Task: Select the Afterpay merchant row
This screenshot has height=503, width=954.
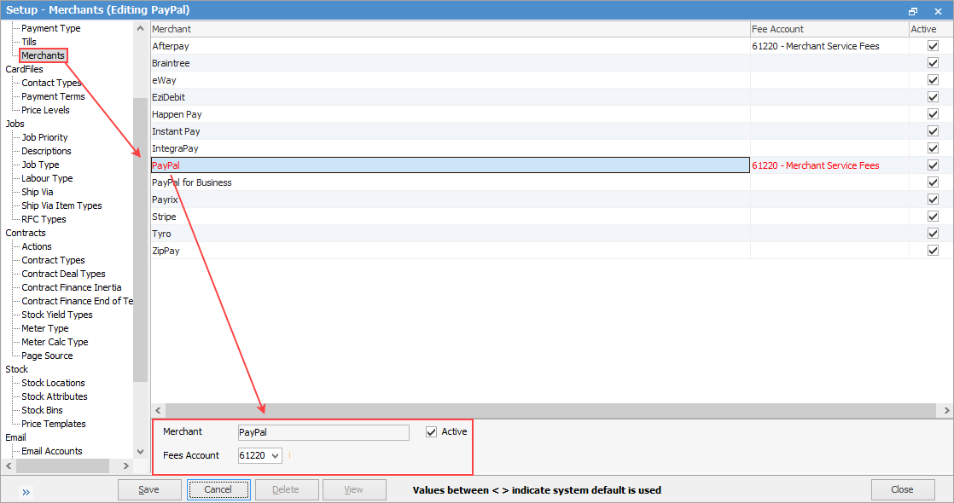Action: [x=451, y=46]
